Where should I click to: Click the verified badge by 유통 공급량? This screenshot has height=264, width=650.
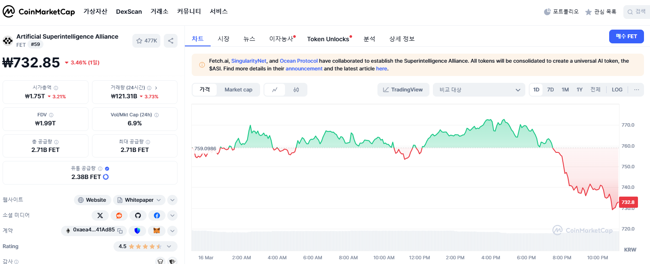pos(107,169)
